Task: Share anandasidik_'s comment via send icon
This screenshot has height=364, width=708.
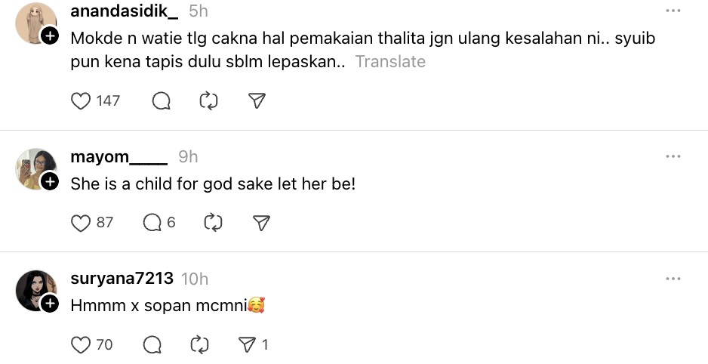Action: pyautogui.click(x=257, y=100)
